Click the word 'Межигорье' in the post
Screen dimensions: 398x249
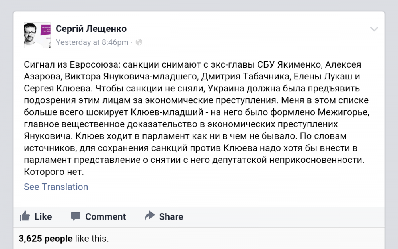pyautogui.click(x=343, y=112)
